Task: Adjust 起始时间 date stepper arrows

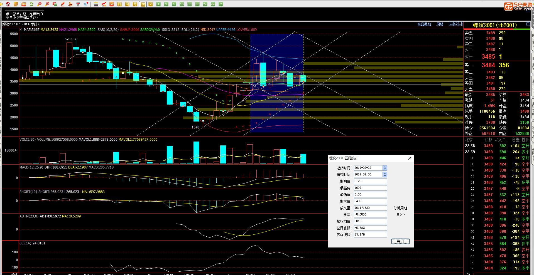Action: [x=385, y=168]
